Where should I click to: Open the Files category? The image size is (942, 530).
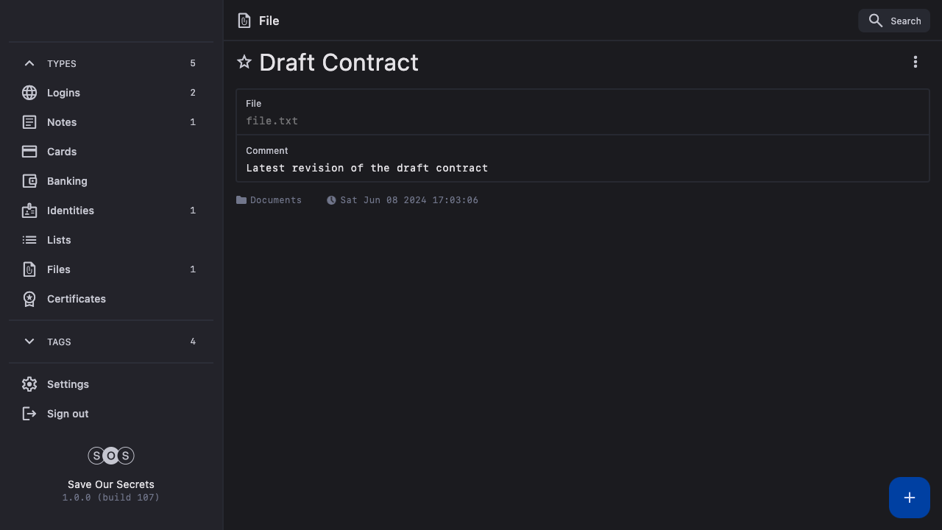59,269
